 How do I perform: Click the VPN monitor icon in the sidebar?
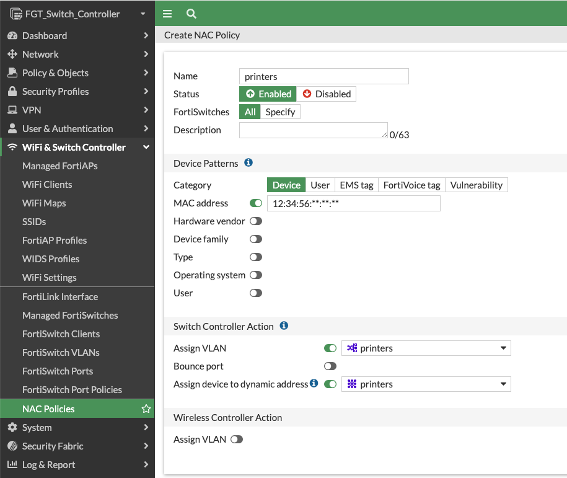14,110
